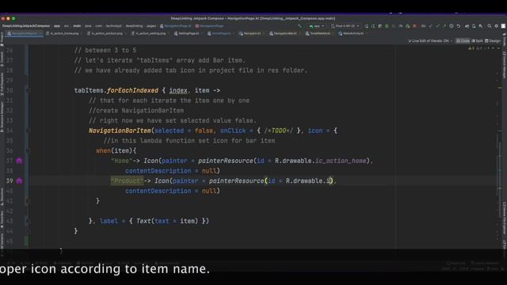Image resolution: width=507 pixels, height=285 pixels.
Task: Switch editor to Code view
Action: pos(463,40)
